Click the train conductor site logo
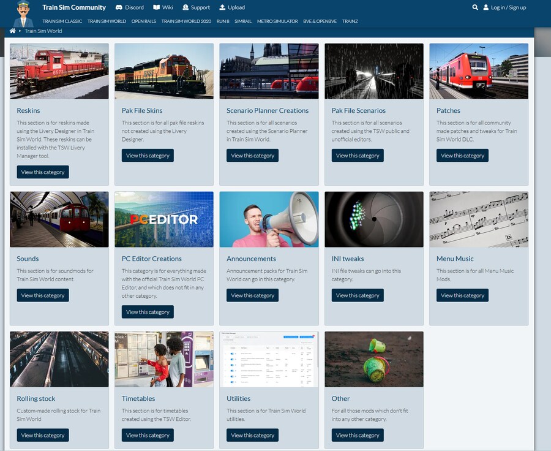The image size is (551, 451). tap(23, 13)
